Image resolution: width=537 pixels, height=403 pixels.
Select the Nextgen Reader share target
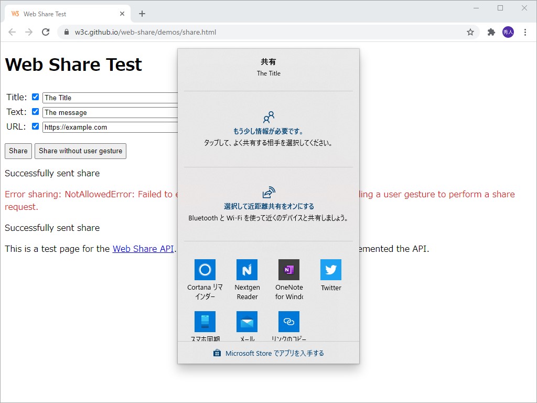[246, 270]
